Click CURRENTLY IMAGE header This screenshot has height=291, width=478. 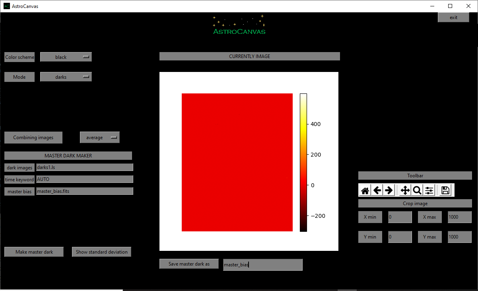click(x=250, y=56)
